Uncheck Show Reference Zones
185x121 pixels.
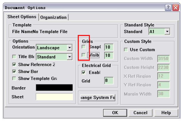pyautogui.click(x=14, y=64)
